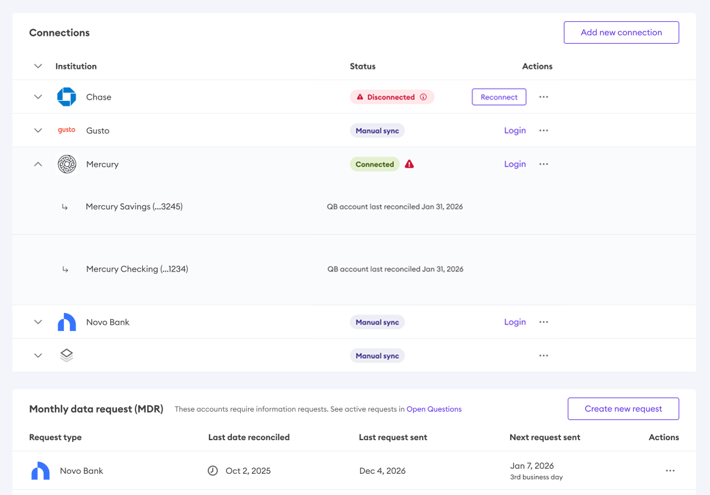Reconnect the Chase account
Viewport: 710px width, 495px height.
point(499,97)
